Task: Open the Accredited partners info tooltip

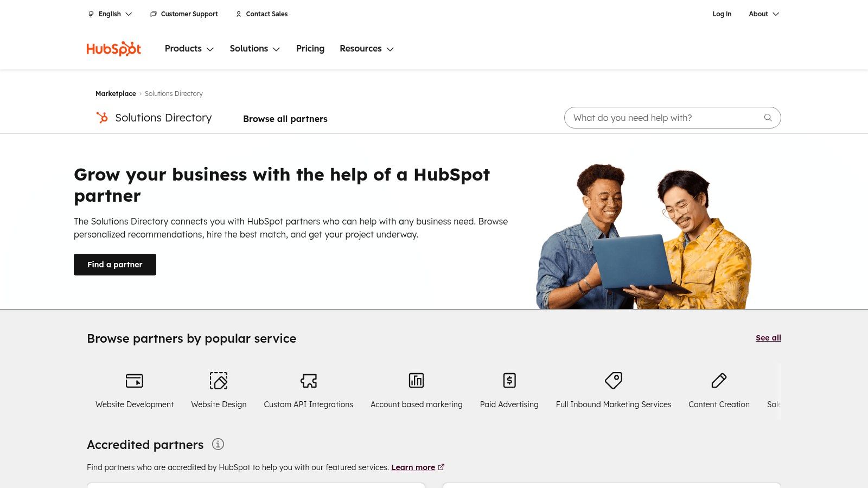Action: click(218, 444)
